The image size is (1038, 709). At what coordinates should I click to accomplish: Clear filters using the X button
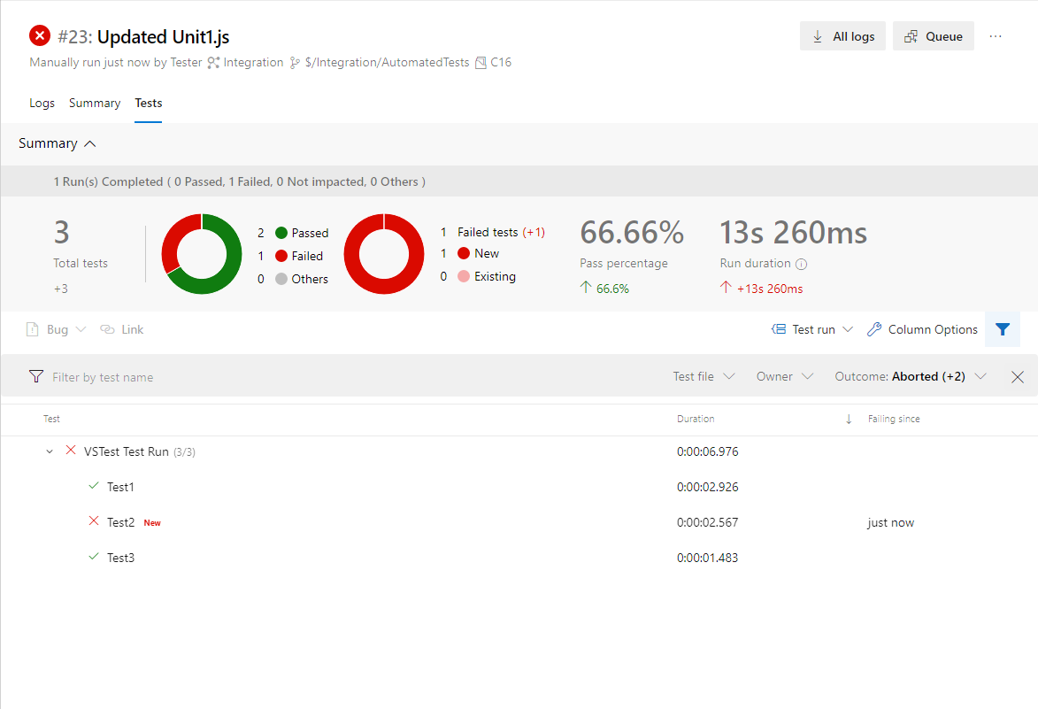point(1017,376)
